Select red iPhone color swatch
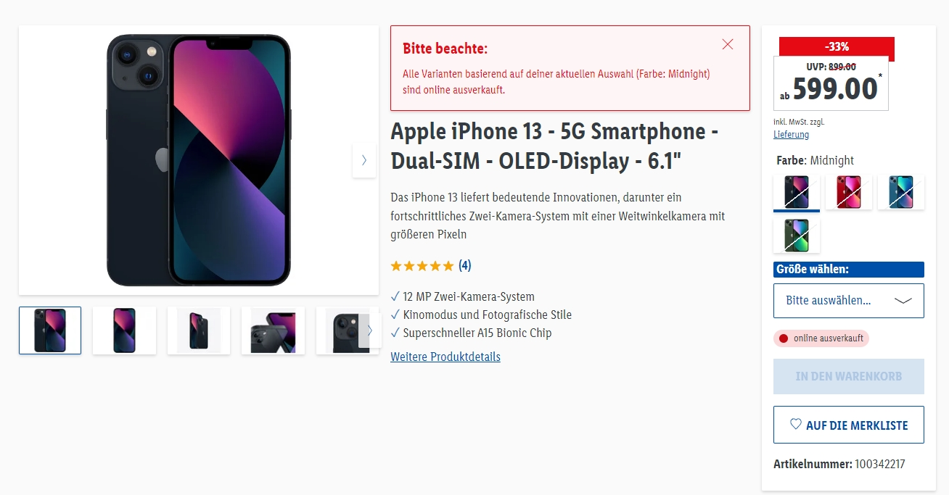 [849, 192]
